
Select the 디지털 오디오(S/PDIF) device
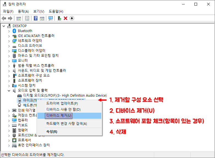(x=65, y=95)
